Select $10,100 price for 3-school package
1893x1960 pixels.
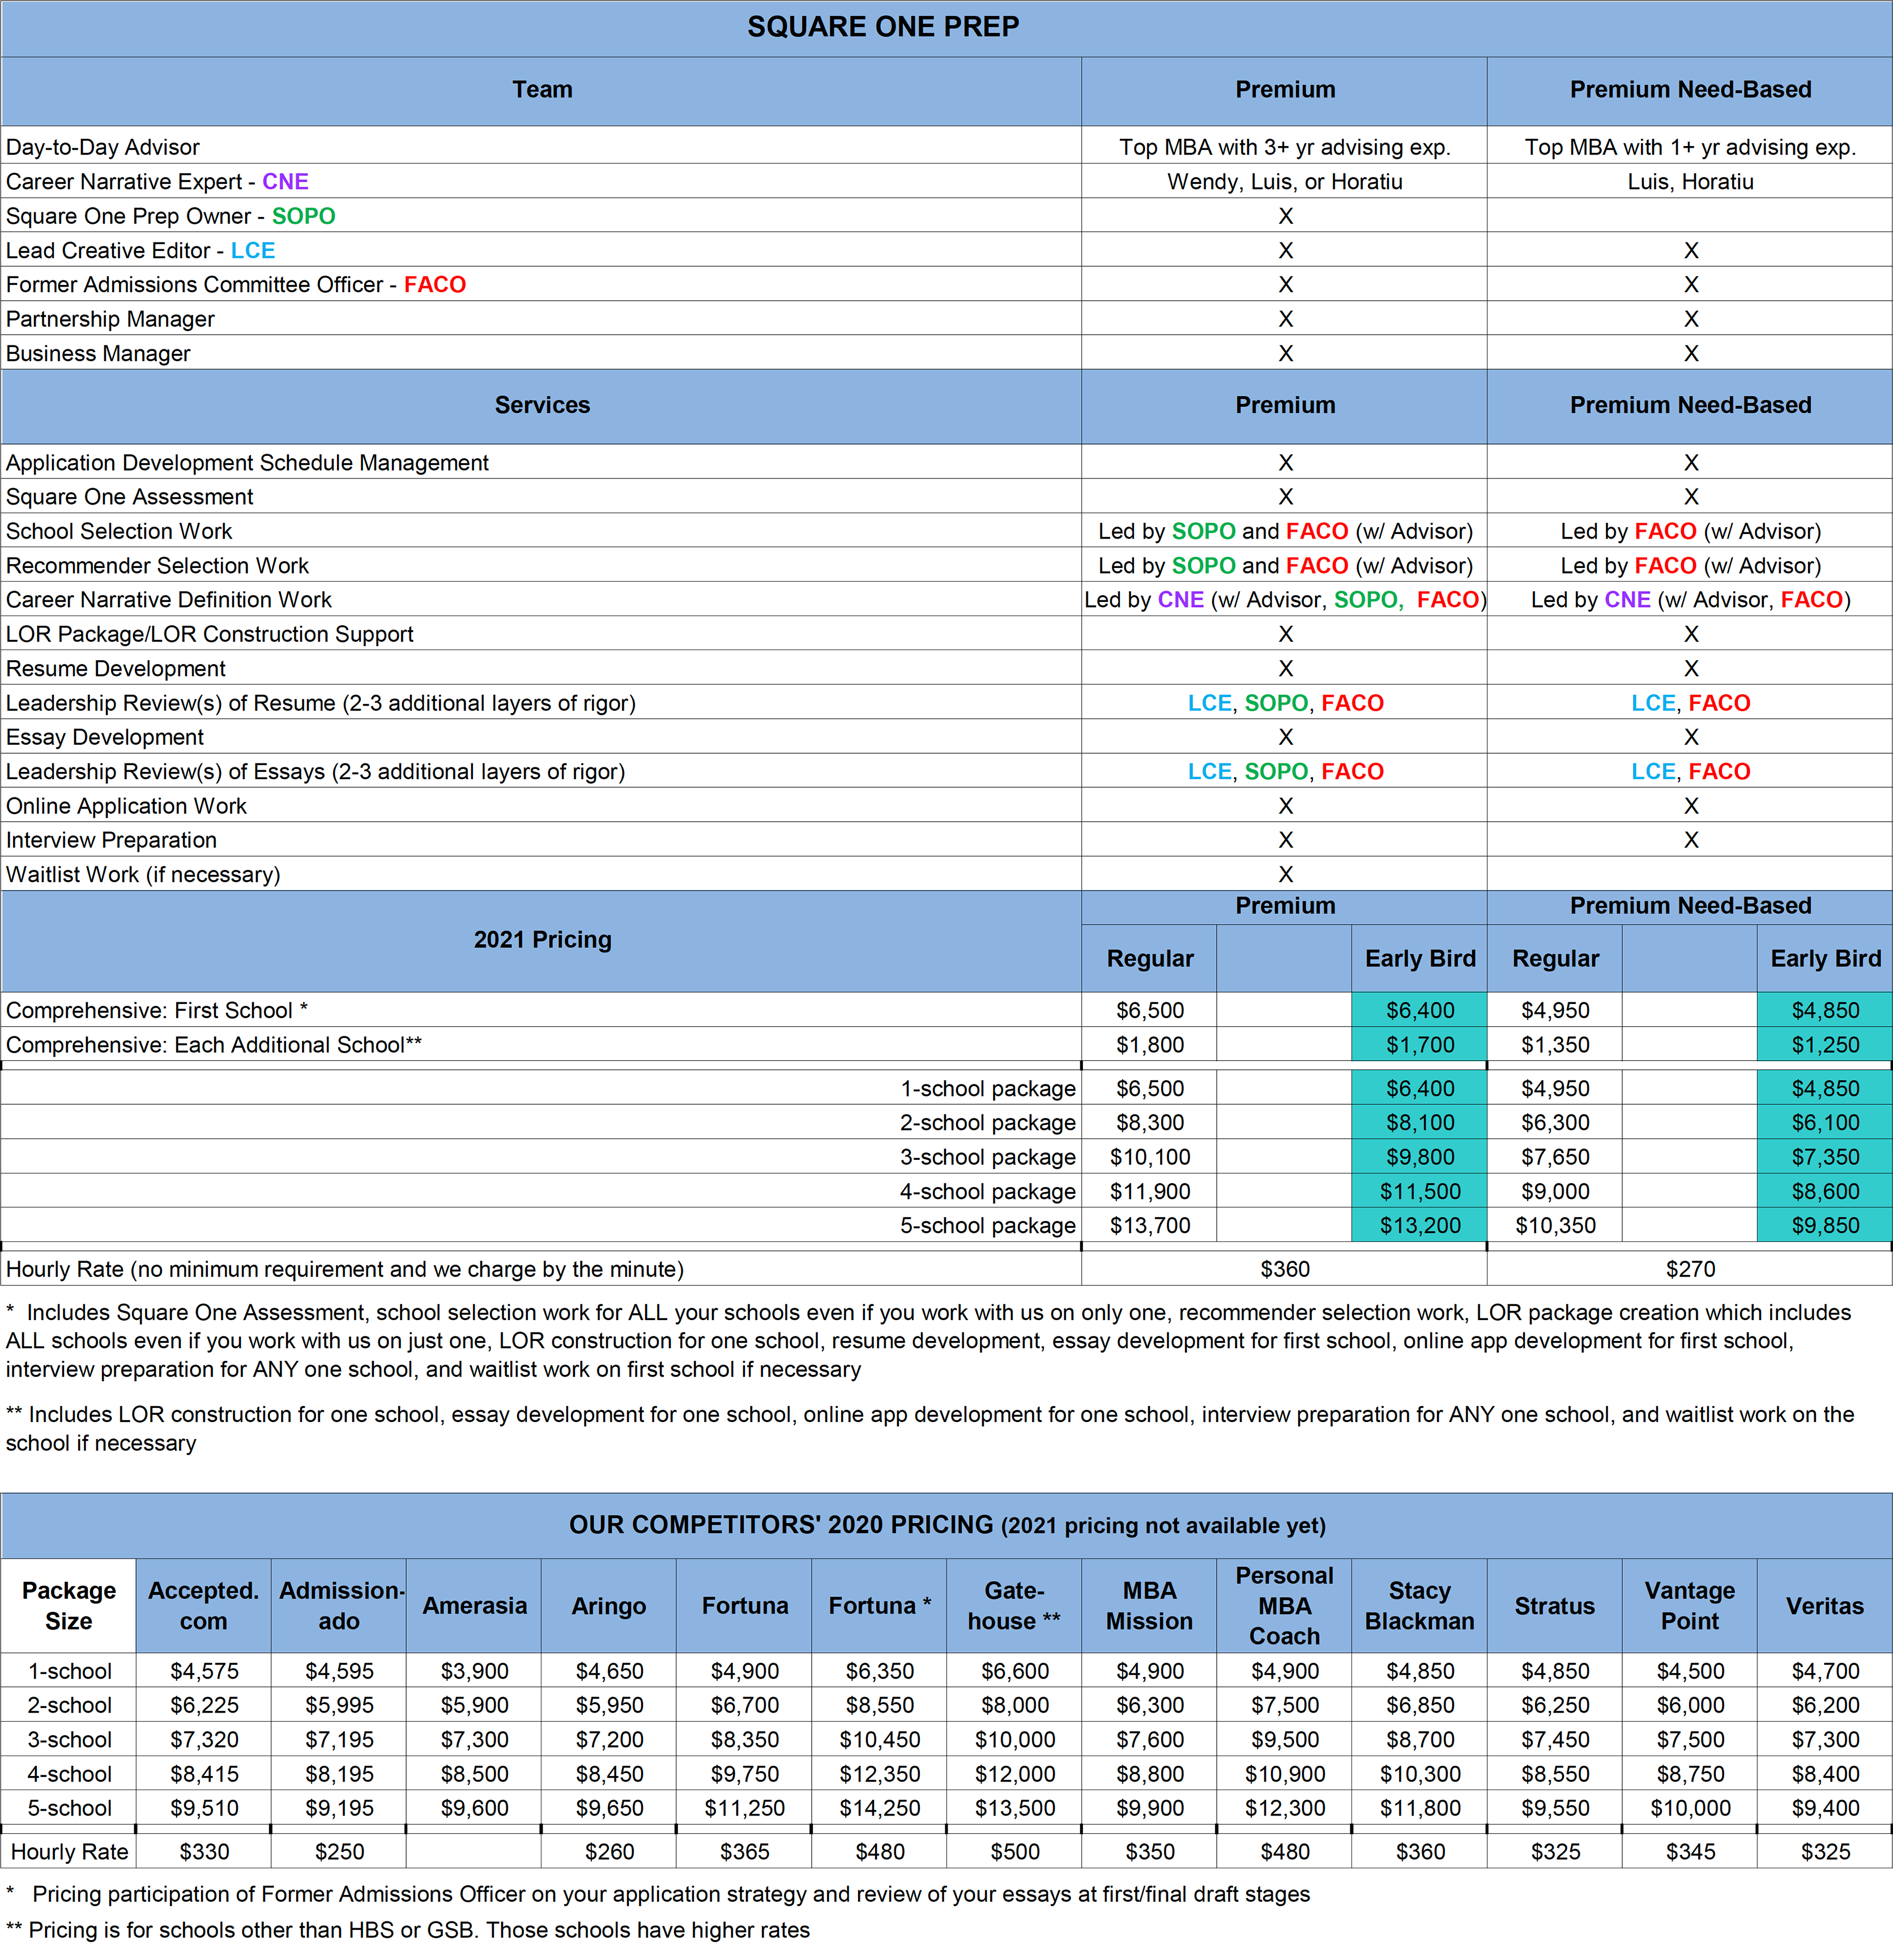point(1150,1157)
